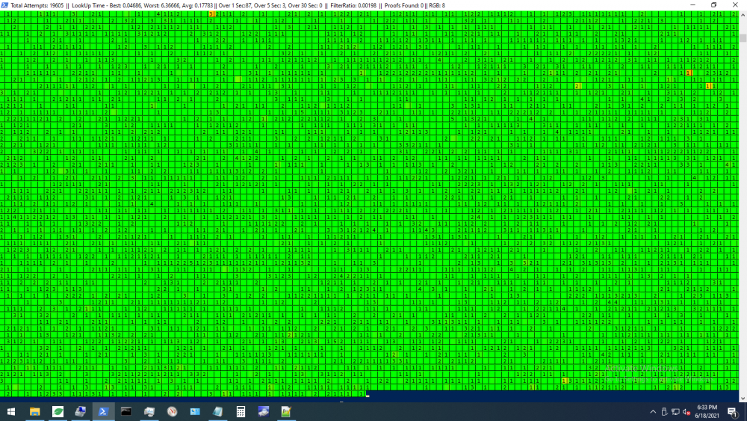Minimize the PowerShell window

(692, 5)
